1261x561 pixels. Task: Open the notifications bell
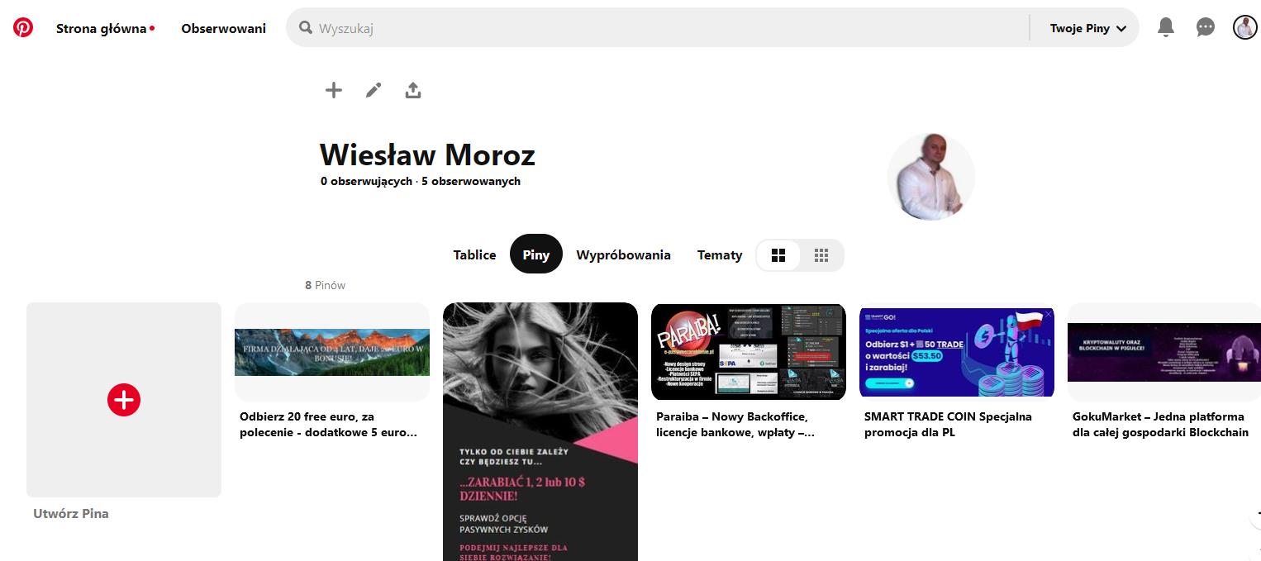(1166, 27)
